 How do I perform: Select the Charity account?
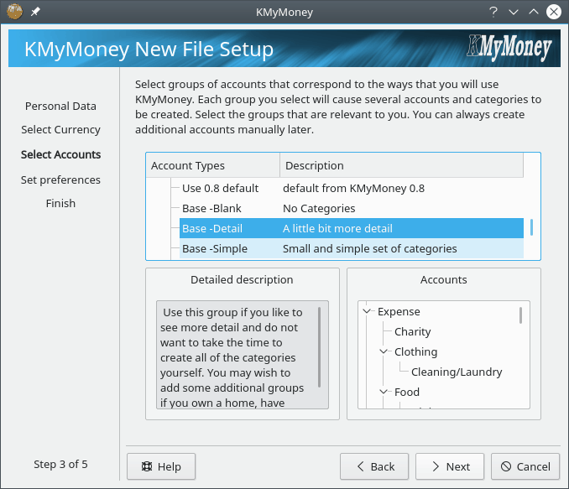413,331
